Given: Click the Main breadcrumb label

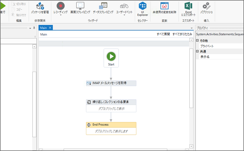Looking at the screenshot, I should coord(44,34).
